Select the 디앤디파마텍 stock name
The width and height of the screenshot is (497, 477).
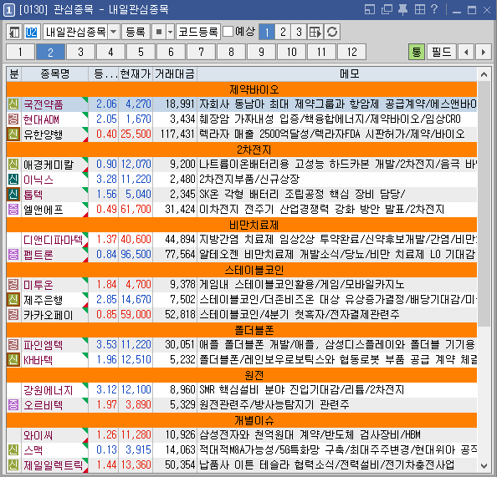[53, 240]
